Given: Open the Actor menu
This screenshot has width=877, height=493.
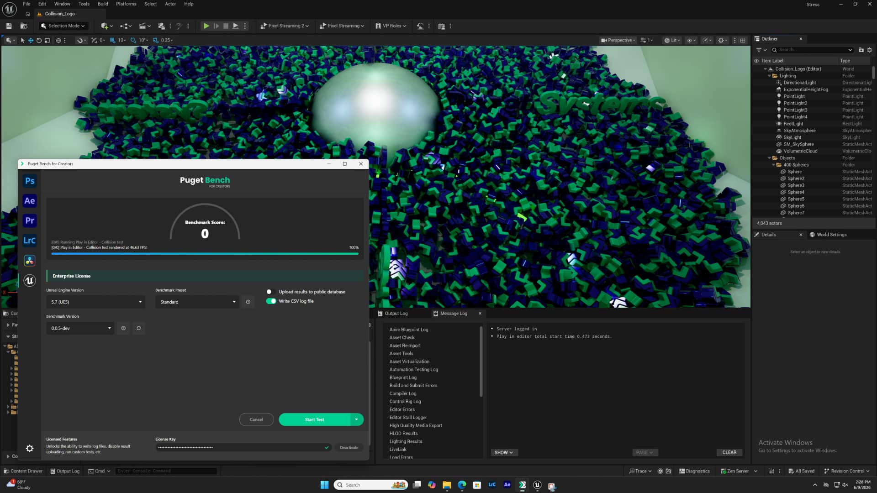Looking at the screenshot, I should pos(170,4).
